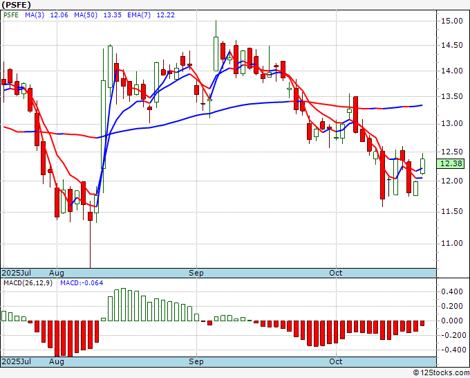Click the EMA(7) value 12.22
Viewport: 470px width, 378px height.
tap(166, 15)
